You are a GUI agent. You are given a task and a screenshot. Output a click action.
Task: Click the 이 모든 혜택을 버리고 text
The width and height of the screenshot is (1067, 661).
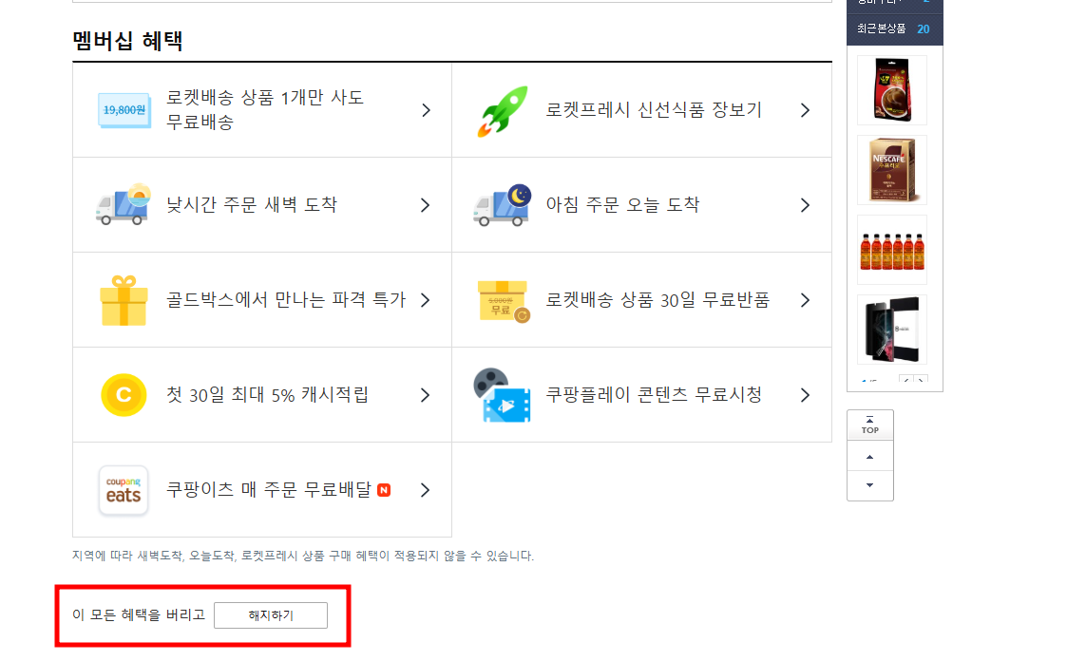[139, 614]
